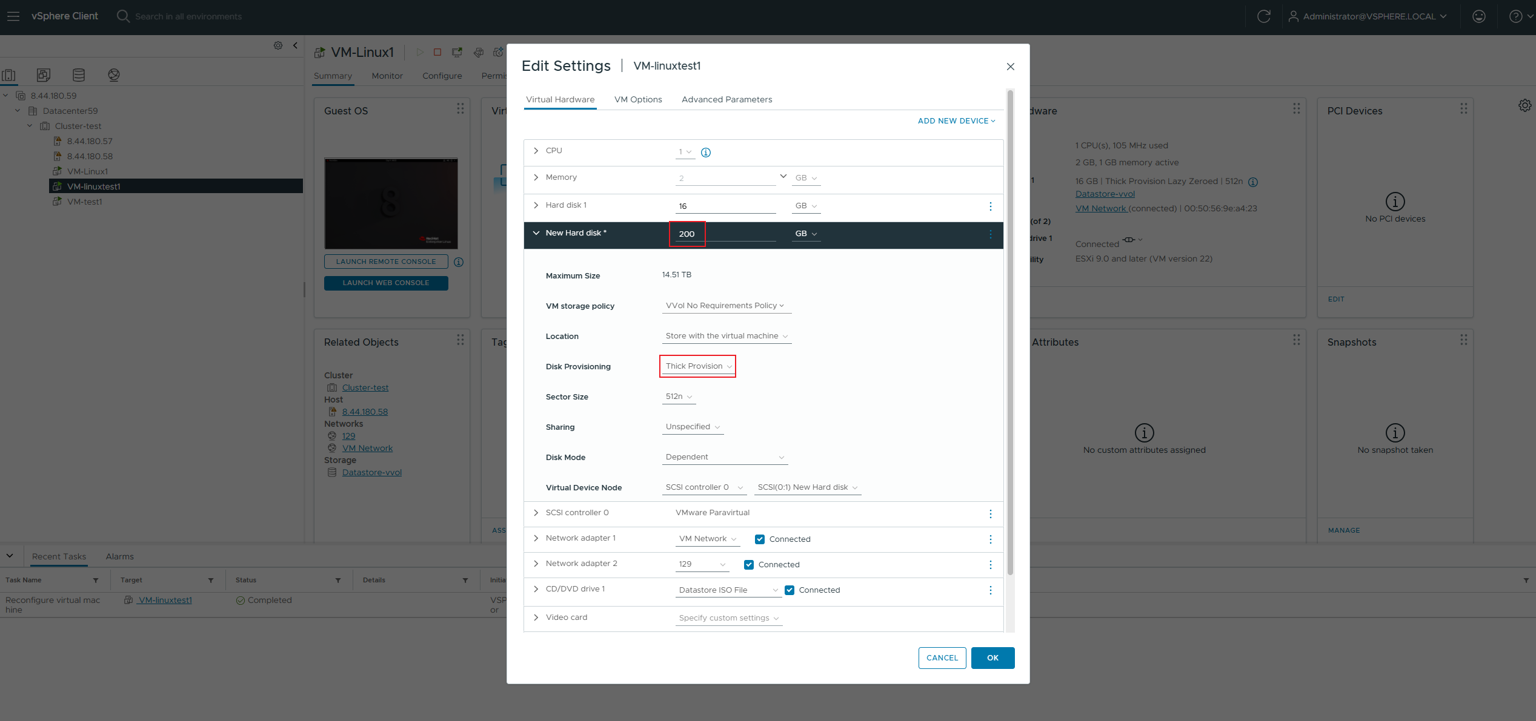Click the PCI Devices card drag handle
Image resolution: width=1536 pixels, height=721 pixels.
coord(1463,108)
